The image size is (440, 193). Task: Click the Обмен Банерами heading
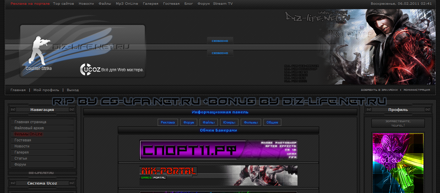click(218, 130)
